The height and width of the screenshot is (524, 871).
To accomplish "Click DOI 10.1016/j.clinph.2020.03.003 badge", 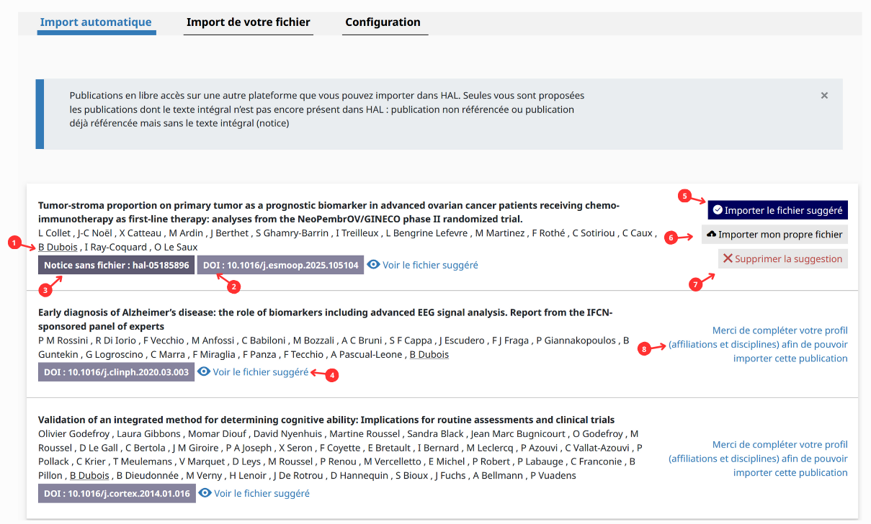I will 116,372.
